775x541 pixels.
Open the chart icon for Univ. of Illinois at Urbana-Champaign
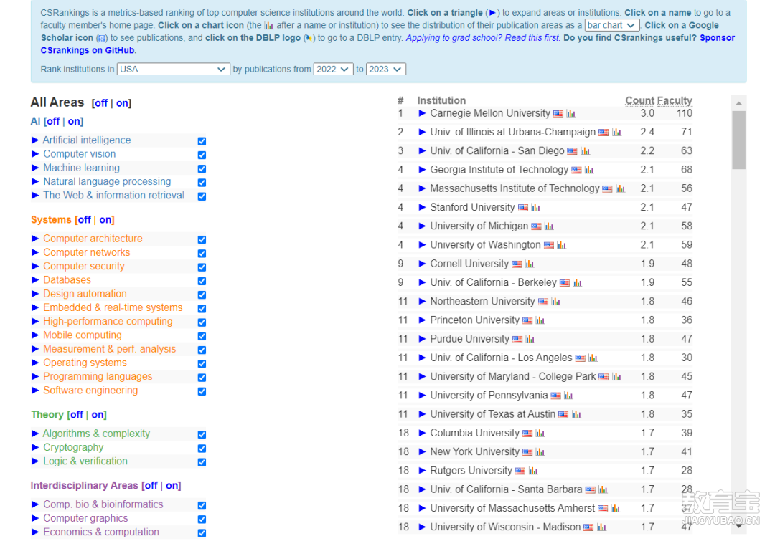pyautogui.click(x=616, y=133)
